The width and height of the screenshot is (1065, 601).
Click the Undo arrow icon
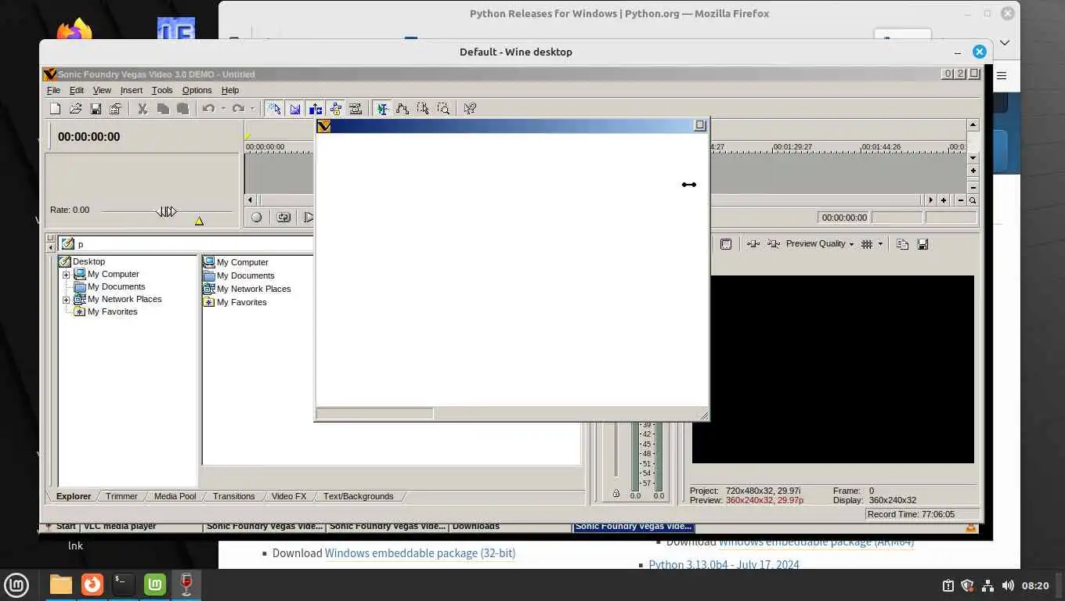click(x=208, y=109)
